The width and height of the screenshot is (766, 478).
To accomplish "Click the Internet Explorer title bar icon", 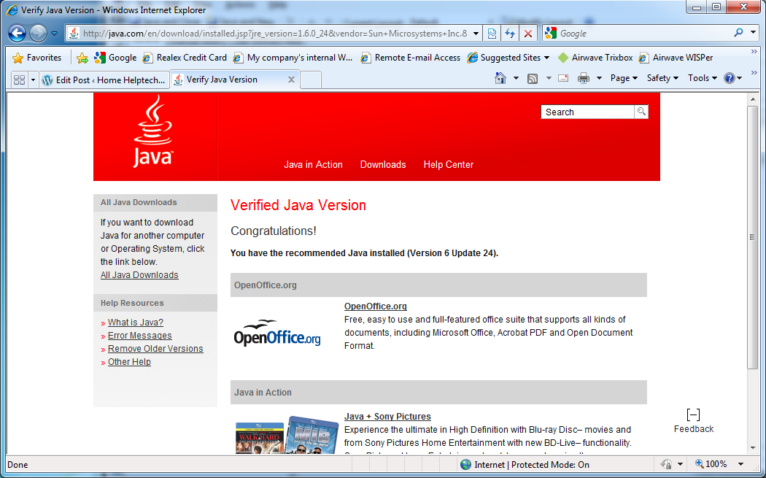I will pos(12,9).
